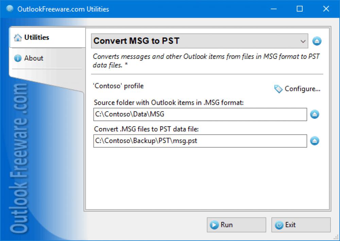Click the home icon on the Utilities tab

tap(18, 37)
